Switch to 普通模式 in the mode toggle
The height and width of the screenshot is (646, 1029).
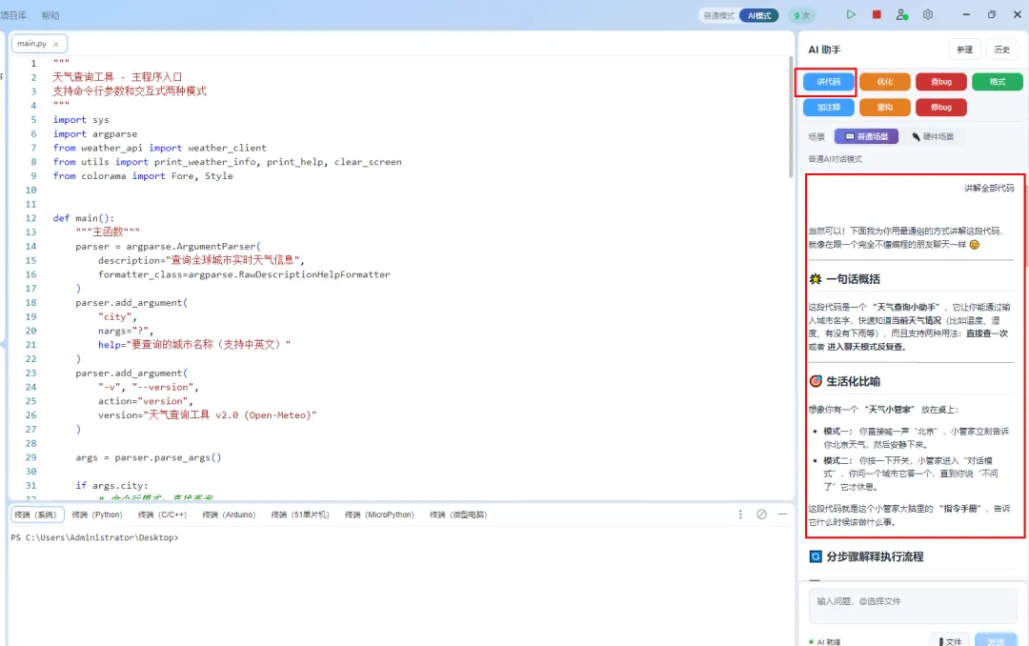[x=719, y=15]
